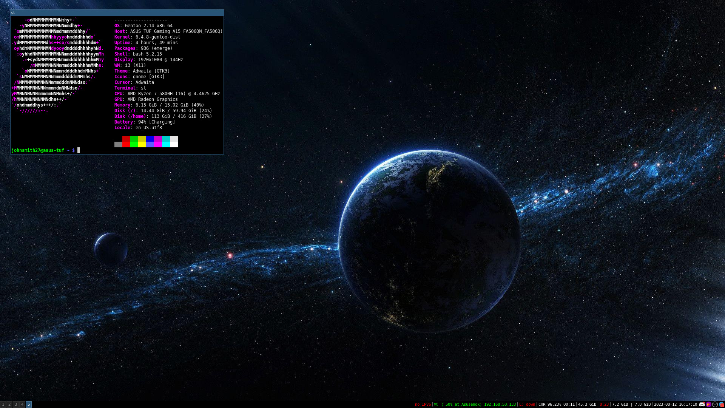
Task: Open the OBS Studio tray icon
Action: pos(715,404)
